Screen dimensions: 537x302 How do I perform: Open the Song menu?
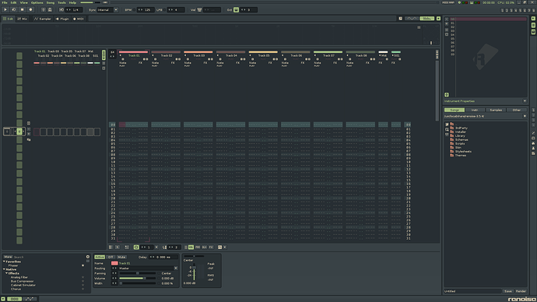51,2
